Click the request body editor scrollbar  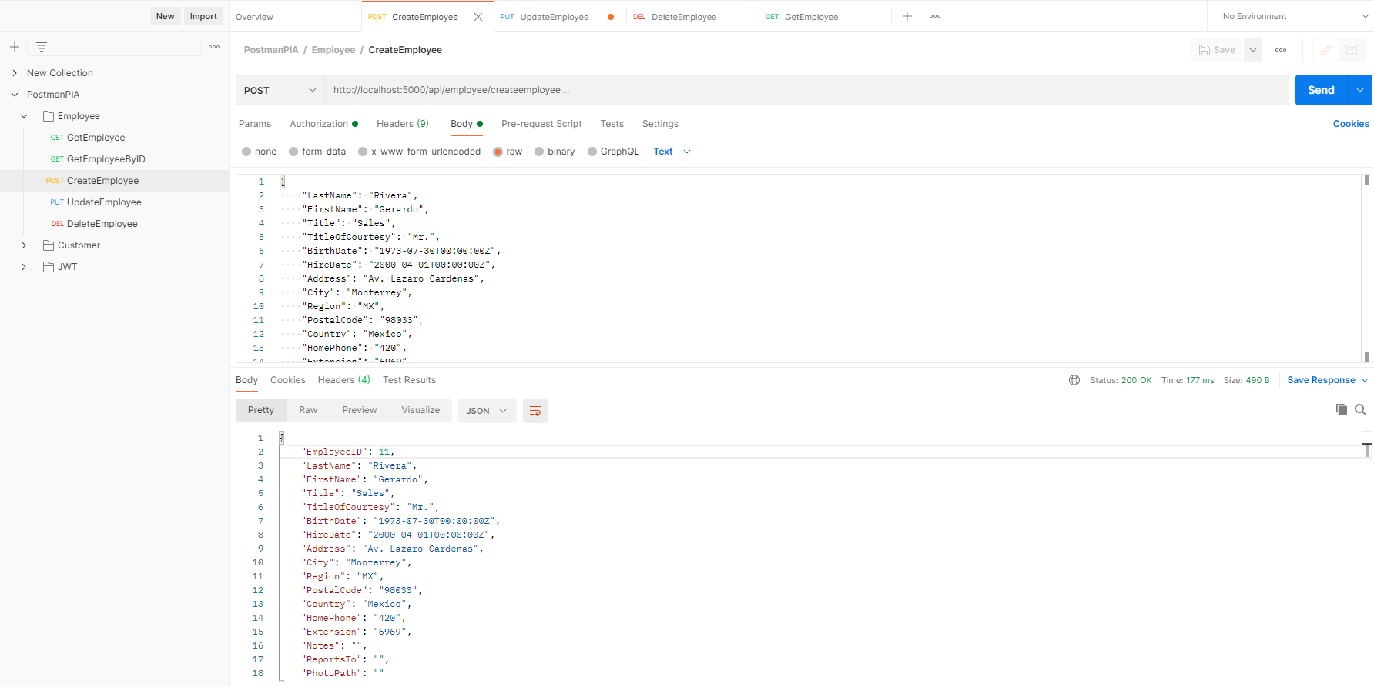1366,268
